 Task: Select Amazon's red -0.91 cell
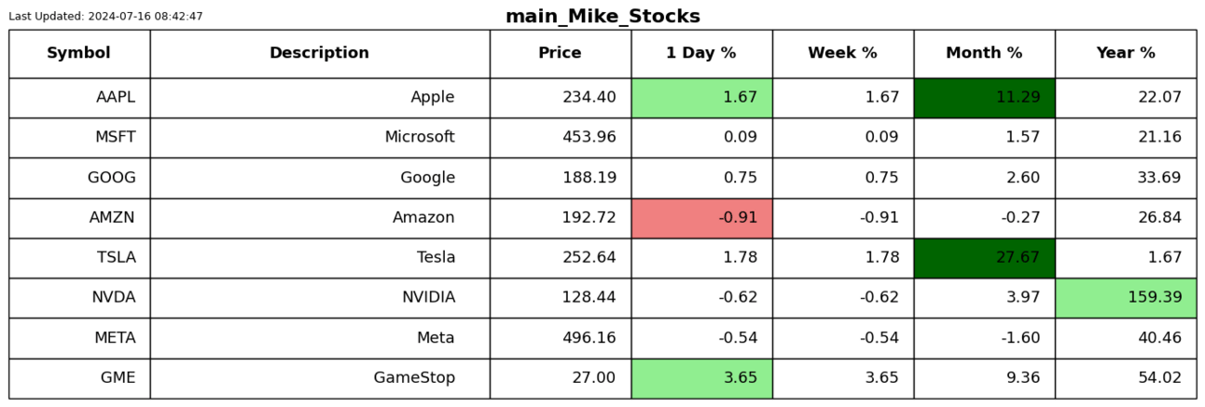click(x=701, y=218)
